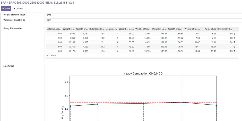Sort by Weight of dr... column header
The image size is (242, 121).
pyautogui.click(x=176, y=29)
